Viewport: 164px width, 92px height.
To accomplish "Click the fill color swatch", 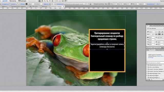I will [17, 4].
